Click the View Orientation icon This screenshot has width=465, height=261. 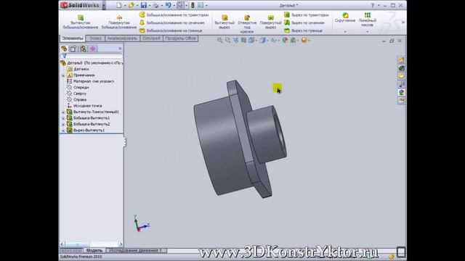point(251,40)
